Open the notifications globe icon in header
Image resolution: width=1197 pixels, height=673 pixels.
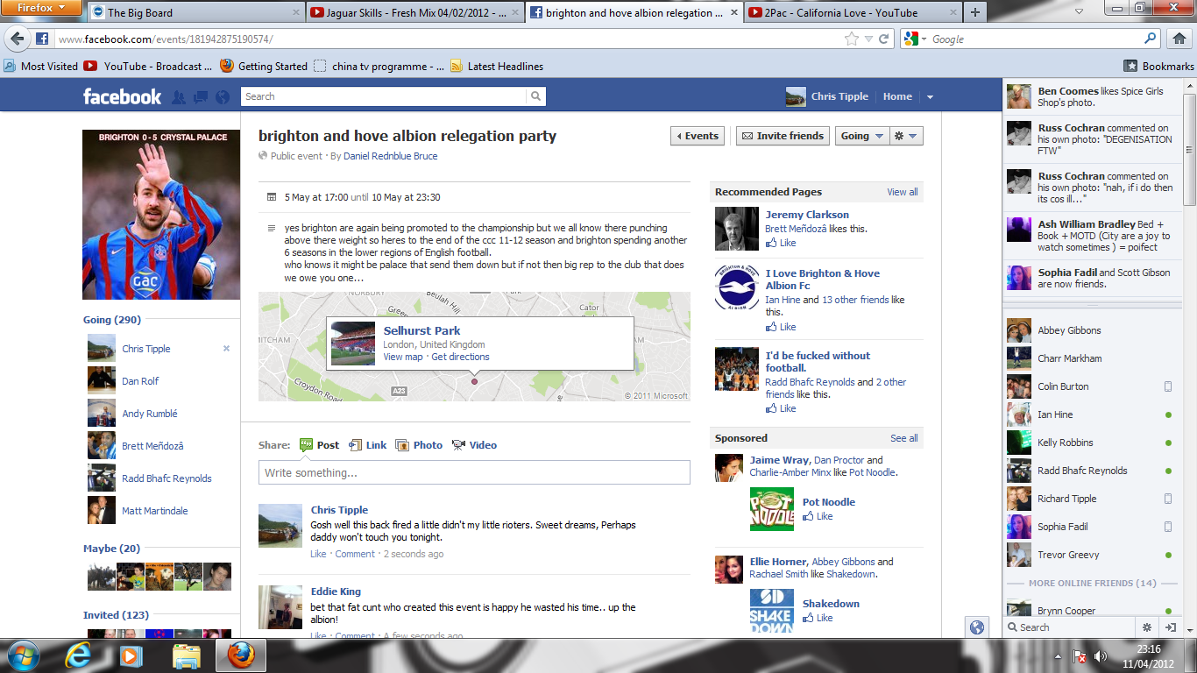pos(223,97)
